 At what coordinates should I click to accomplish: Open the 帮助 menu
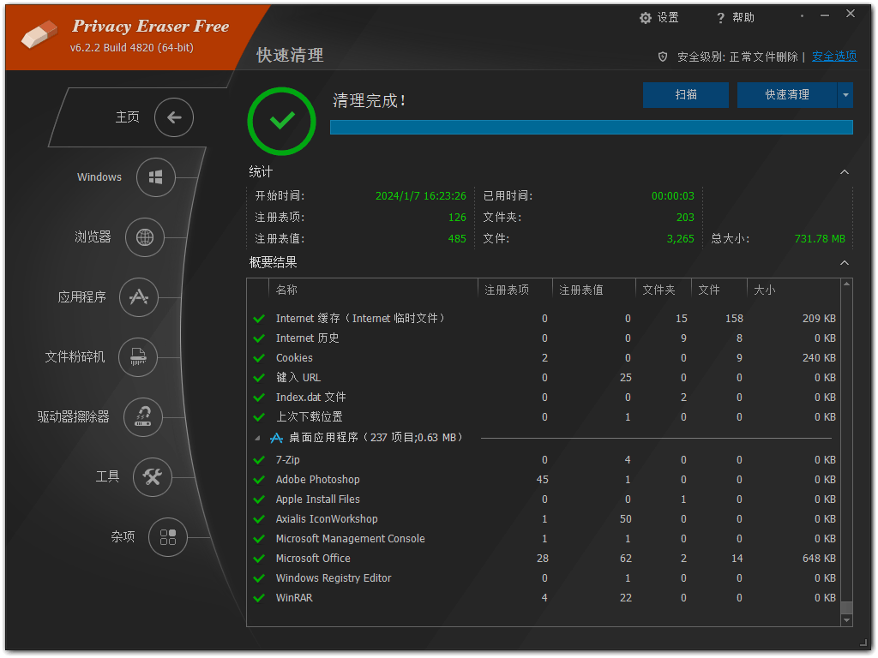736,18
